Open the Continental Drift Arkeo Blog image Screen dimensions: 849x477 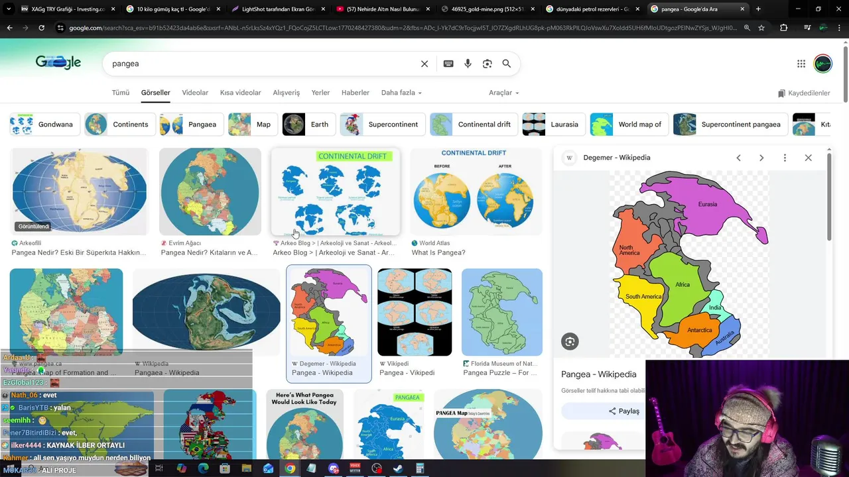coord(336,191)
